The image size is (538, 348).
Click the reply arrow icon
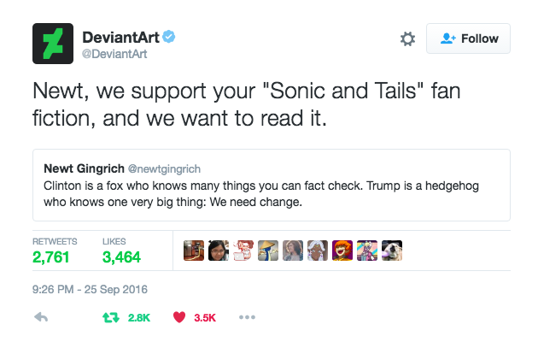[41, 317]
